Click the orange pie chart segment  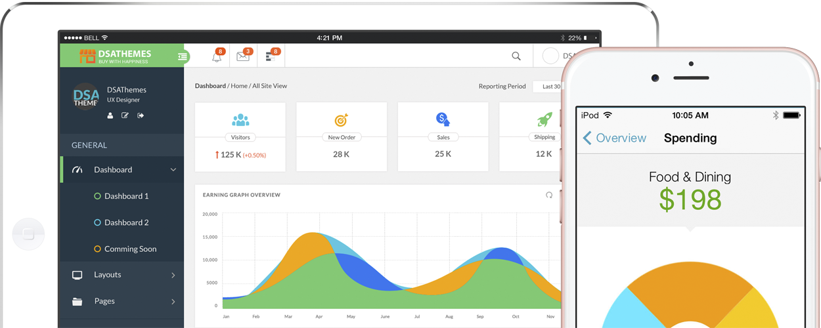683,289
